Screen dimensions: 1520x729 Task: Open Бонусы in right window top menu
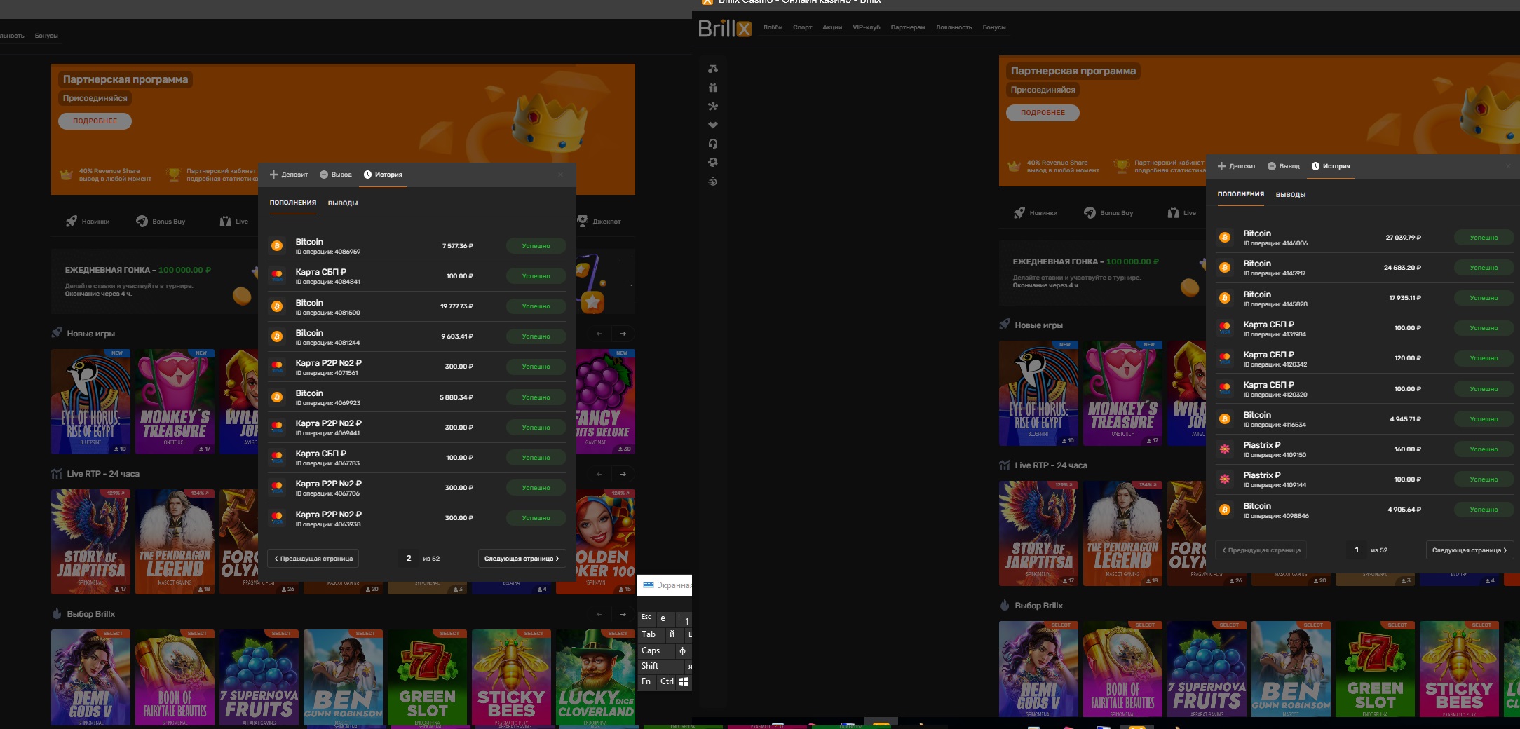pos(994,27)
